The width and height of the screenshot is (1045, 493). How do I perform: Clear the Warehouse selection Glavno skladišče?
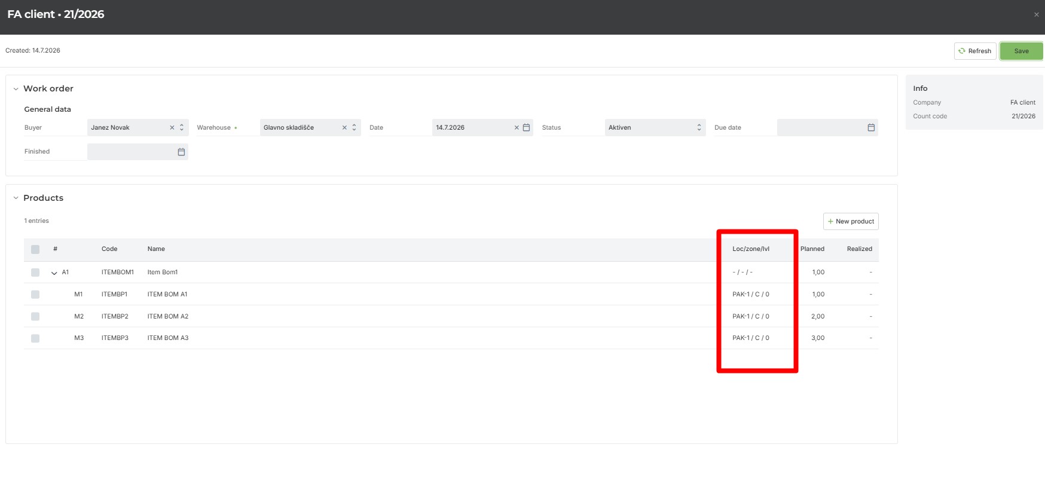(344, 128)
